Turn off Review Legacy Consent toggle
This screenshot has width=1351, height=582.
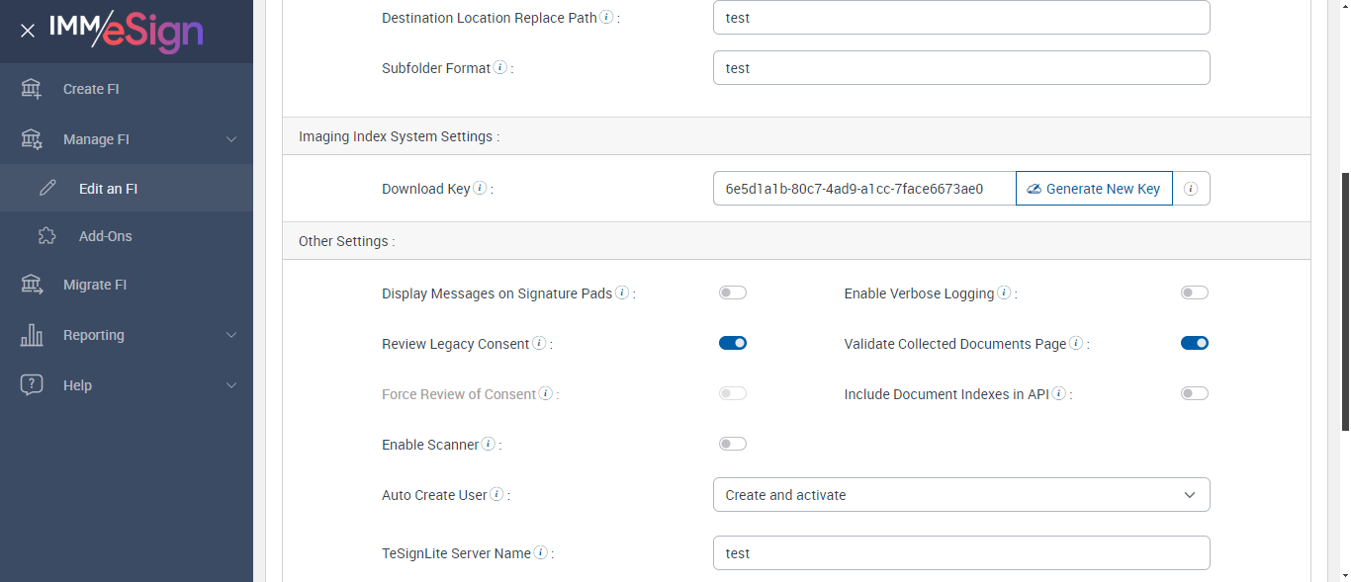click(733, 344)
